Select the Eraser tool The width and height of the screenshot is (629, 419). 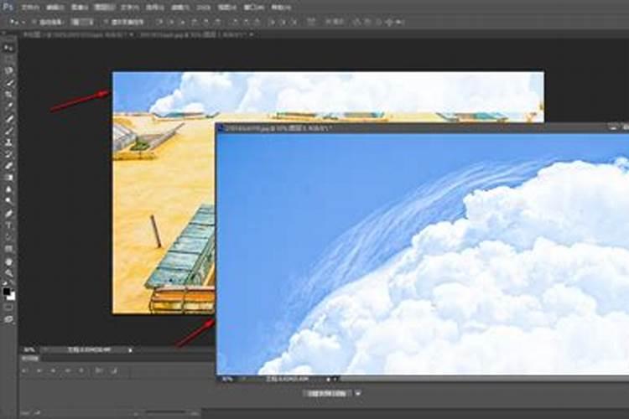tap(8, 166)
